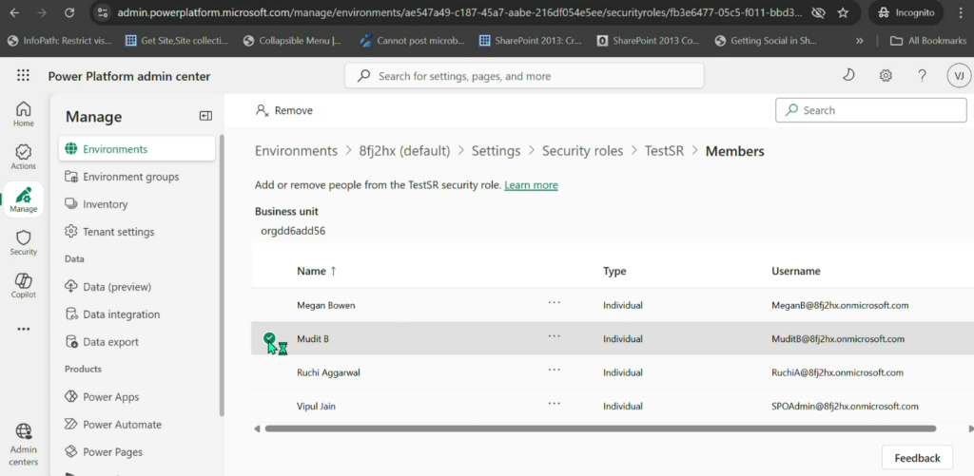This screenshot has height=476, width=974.
Task: Deselect the Mudit B row checkmark
Action: 270,338
